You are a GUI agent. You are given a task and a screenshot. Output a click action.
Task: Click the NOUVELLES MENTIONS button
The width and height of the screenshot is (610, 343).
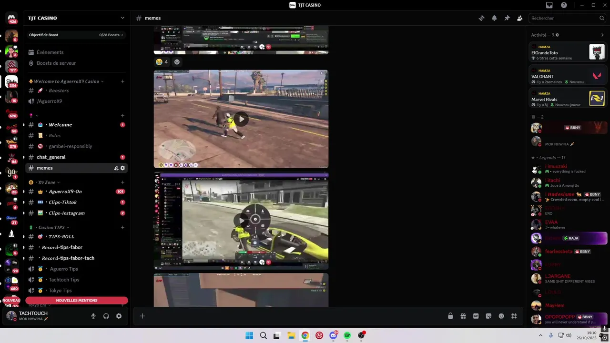point(76,301)
